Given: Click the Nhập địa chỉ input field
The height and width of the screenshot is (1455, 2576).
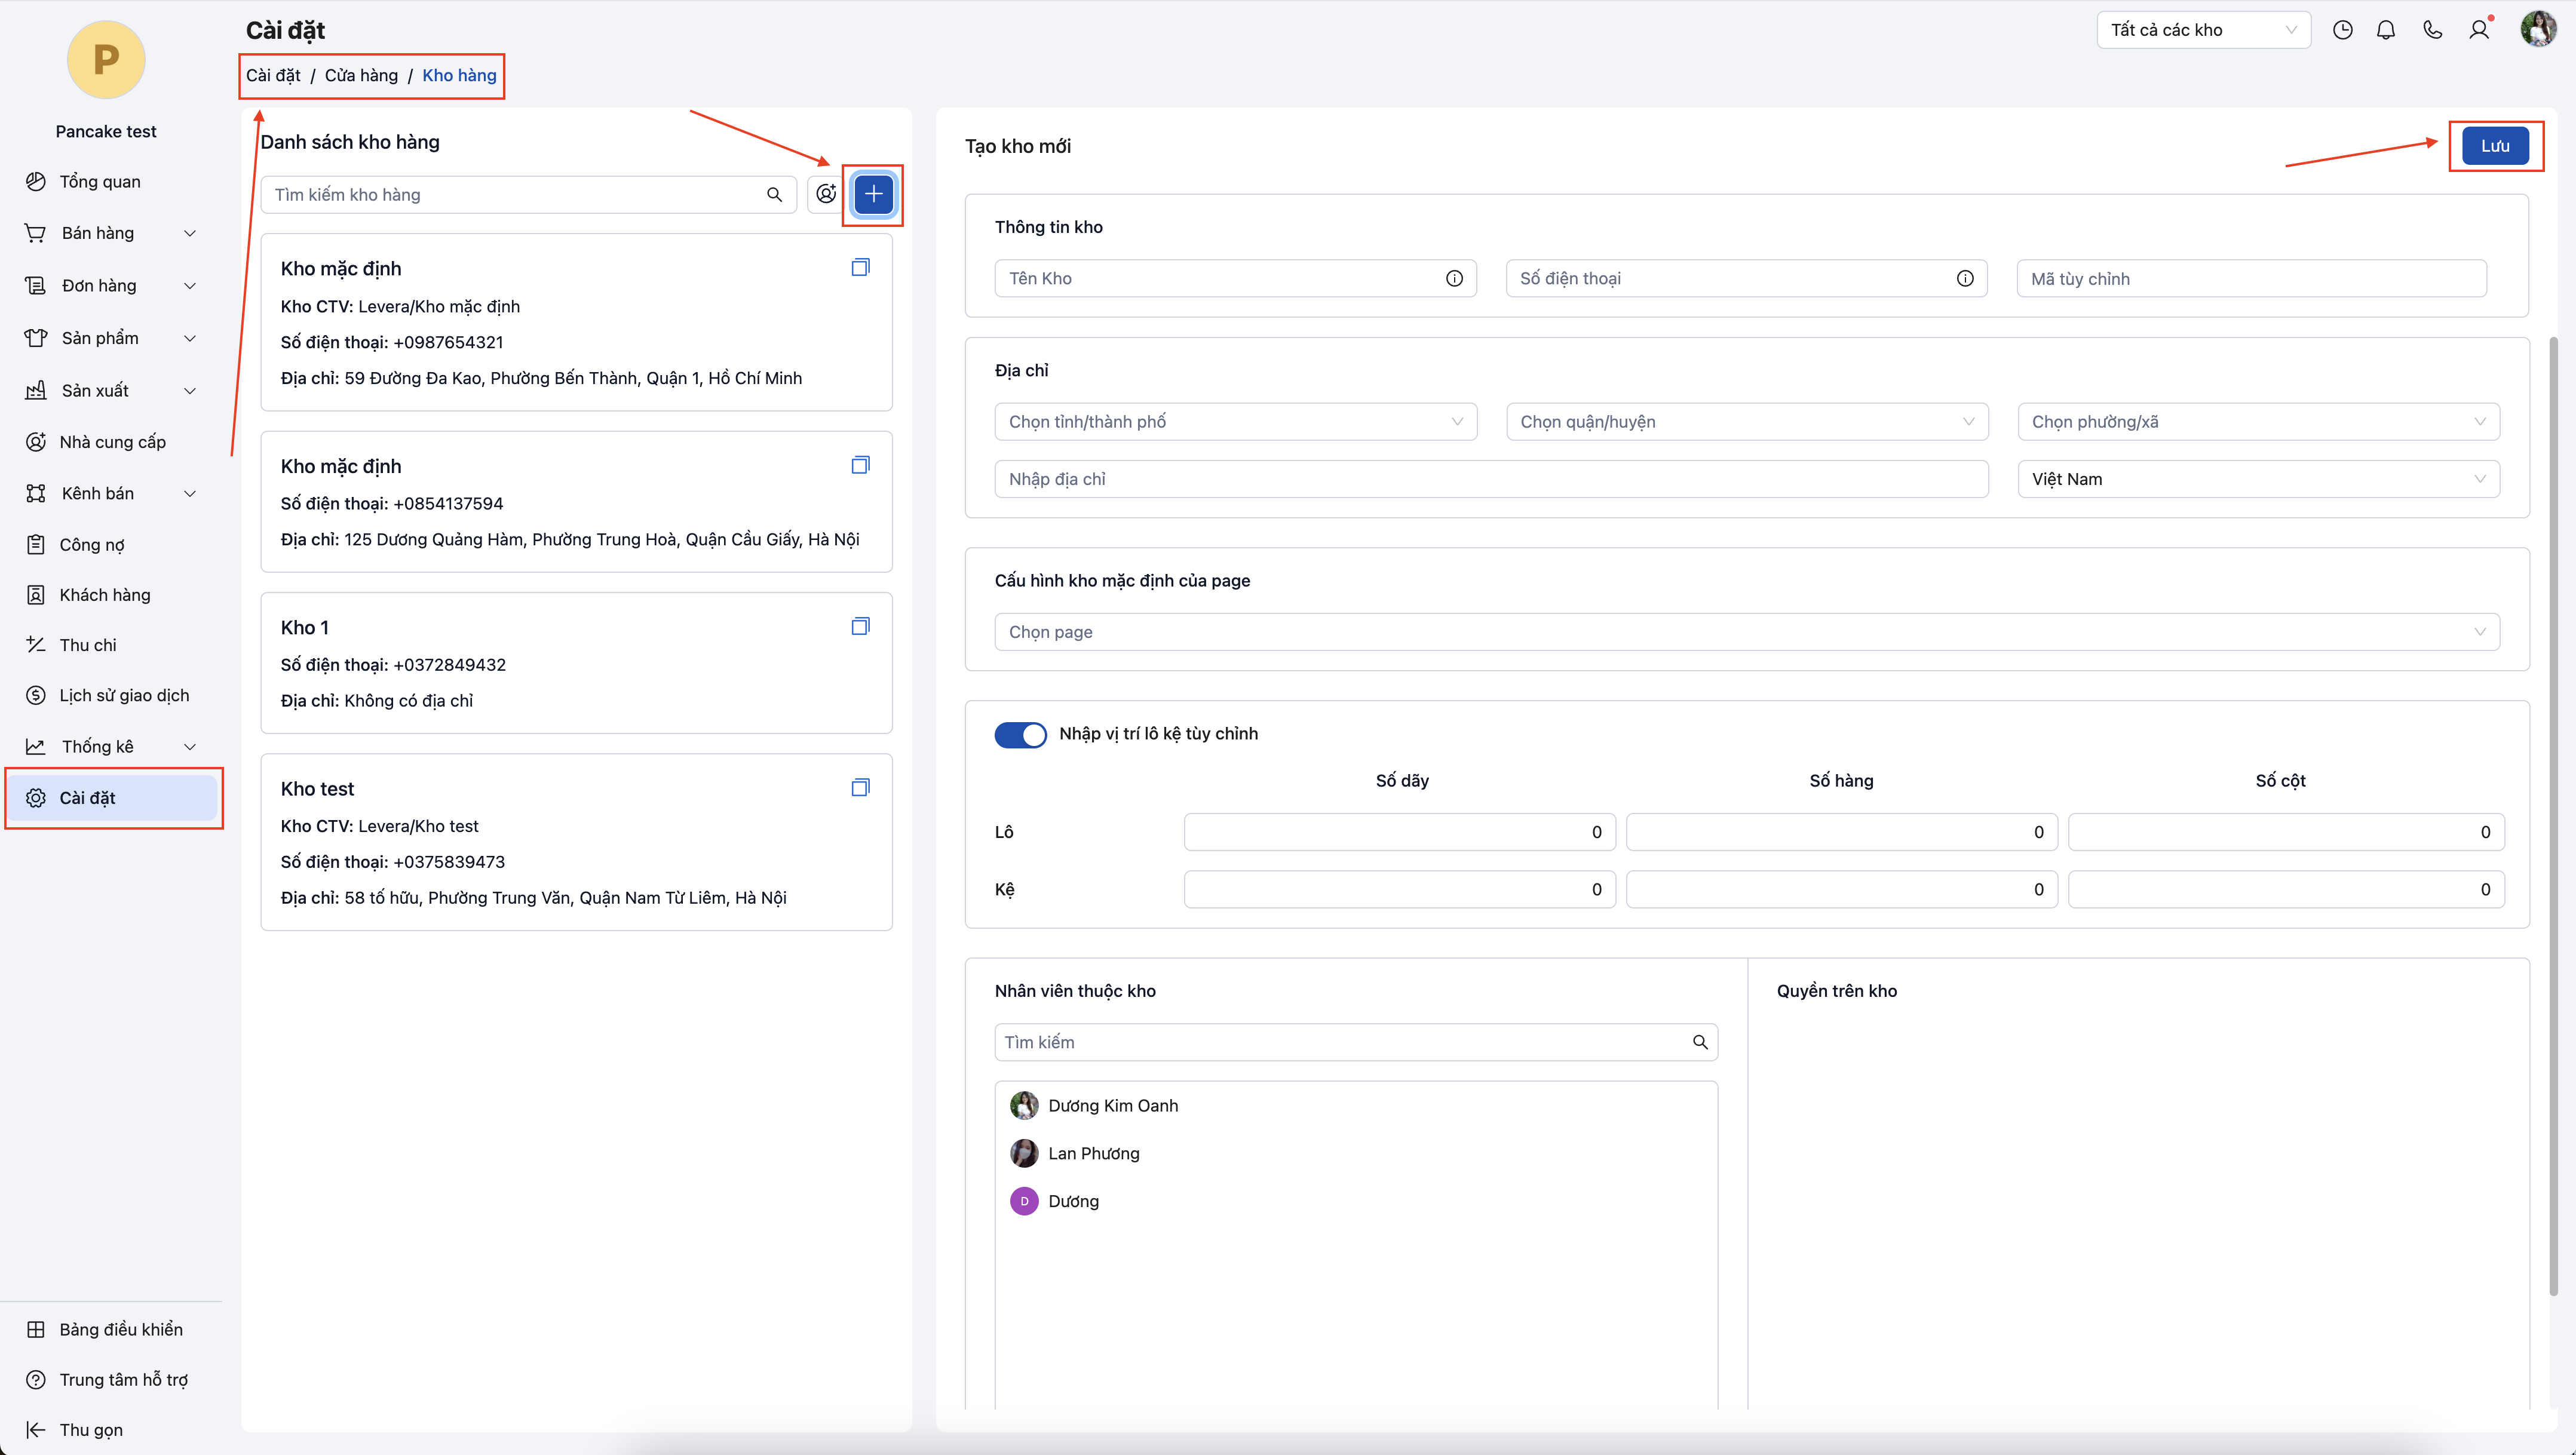Looking at the screenshot, I should click(x=1490, y=479).
